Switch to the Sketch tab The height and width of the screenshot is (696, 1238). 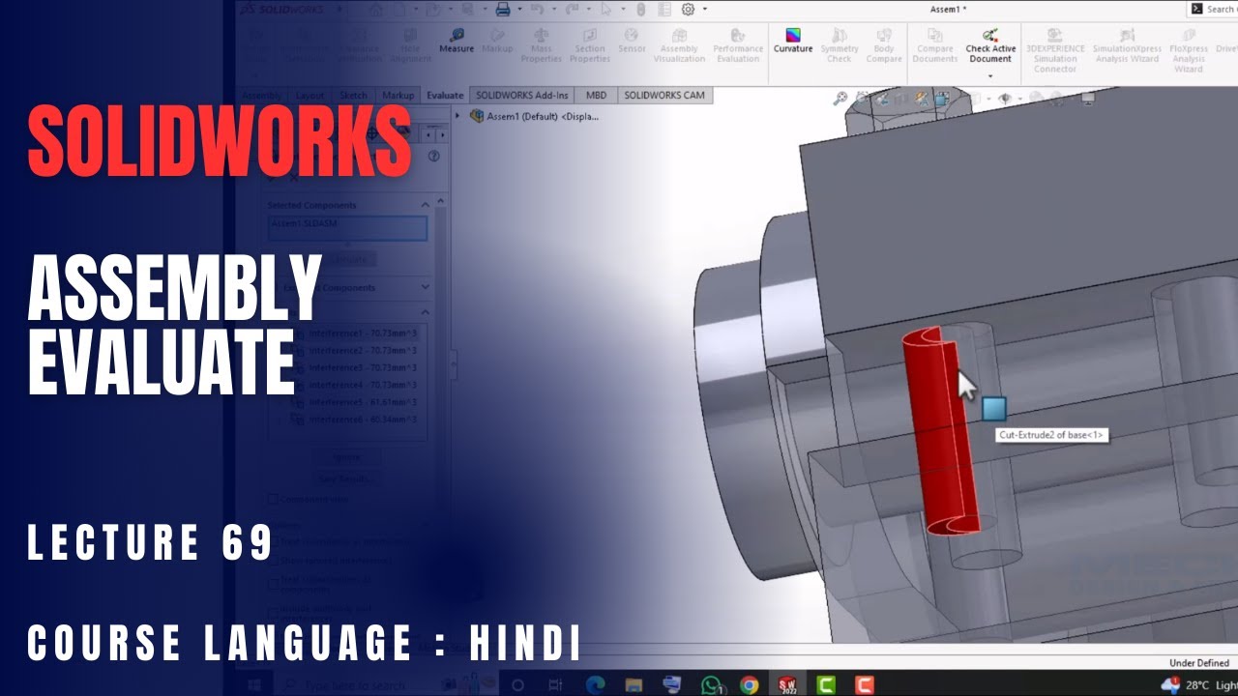[353, 95]
